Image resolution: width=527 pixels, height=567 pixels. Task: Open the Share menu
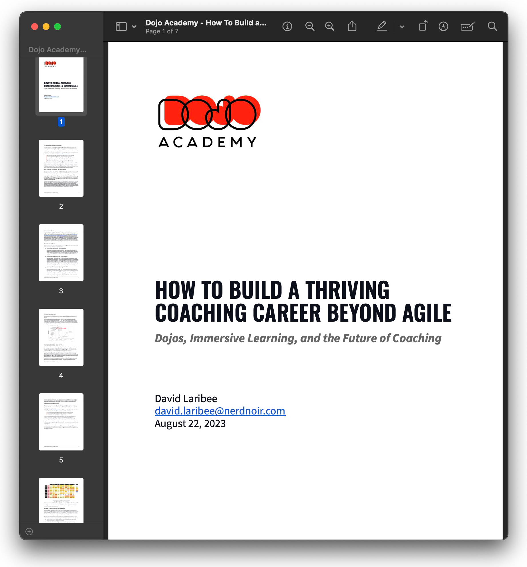click(x=352, y=26)
